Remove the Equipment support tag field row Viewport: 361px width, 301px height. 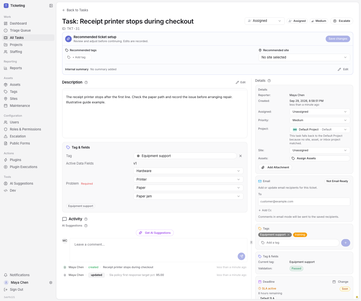point(240,156)
